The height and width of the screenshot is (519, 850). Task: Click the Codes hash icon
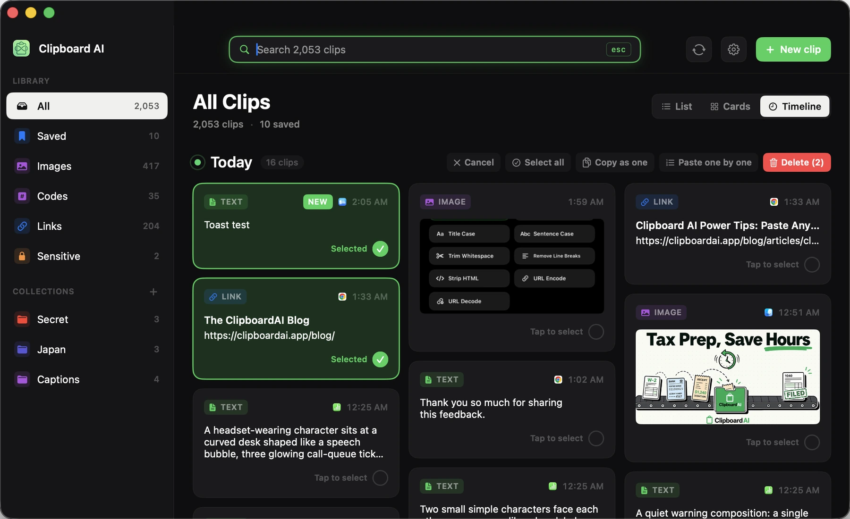coord(22,196)
